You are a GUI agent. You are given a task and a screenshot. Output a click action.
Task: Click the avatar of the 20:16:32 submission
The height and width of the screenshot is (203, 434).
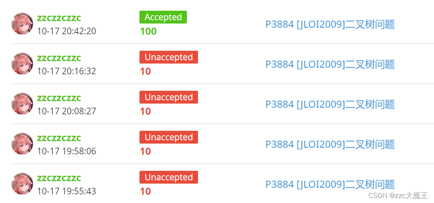click(x=22, y=64)
